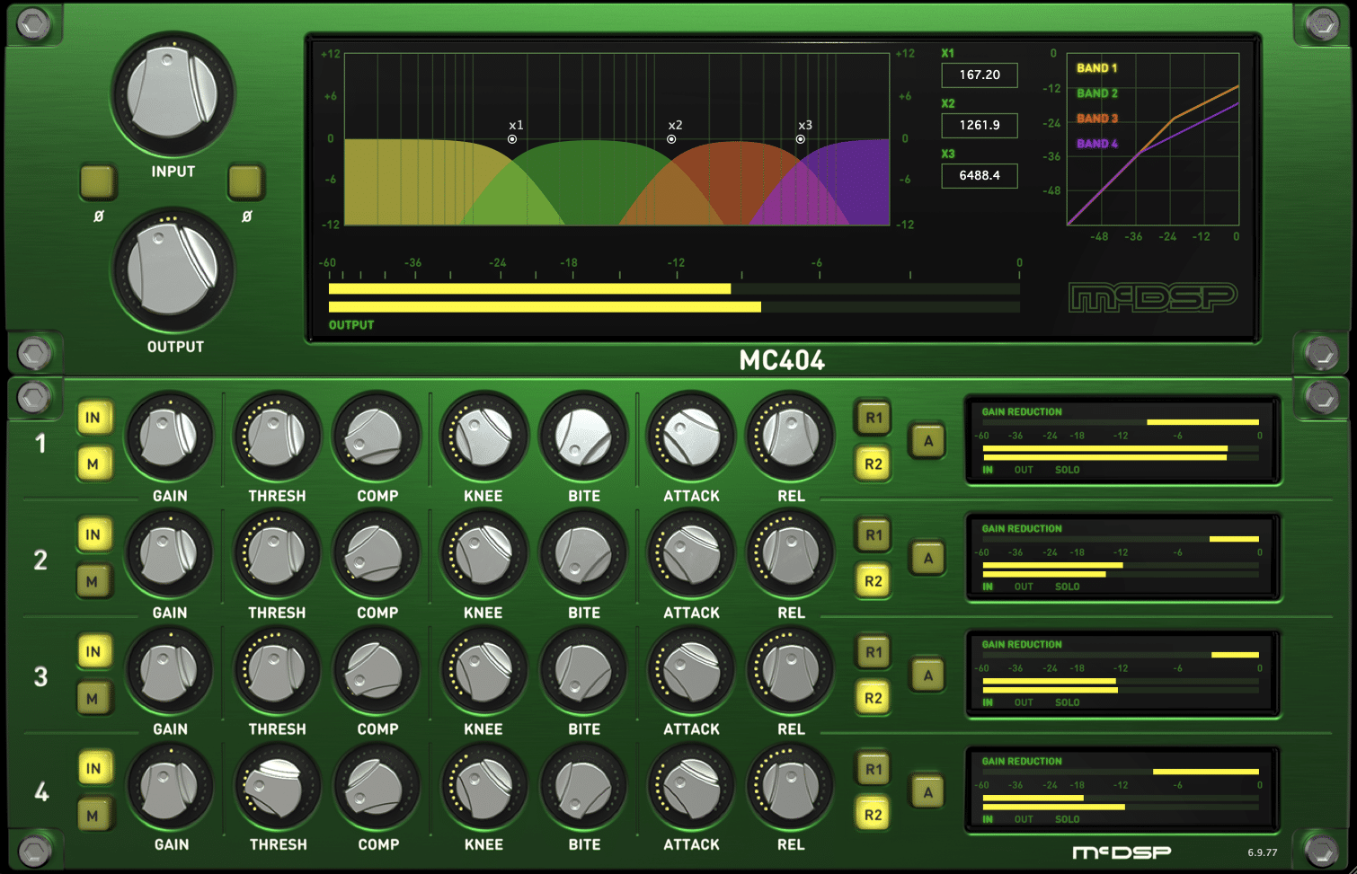
Task: Click band 3 BITE knob
Action: [x=583, y=671]
